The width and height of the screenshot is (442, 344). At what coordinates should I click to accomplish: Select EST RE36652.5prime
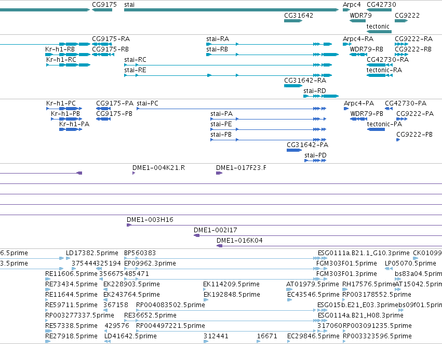click(225, 321)
